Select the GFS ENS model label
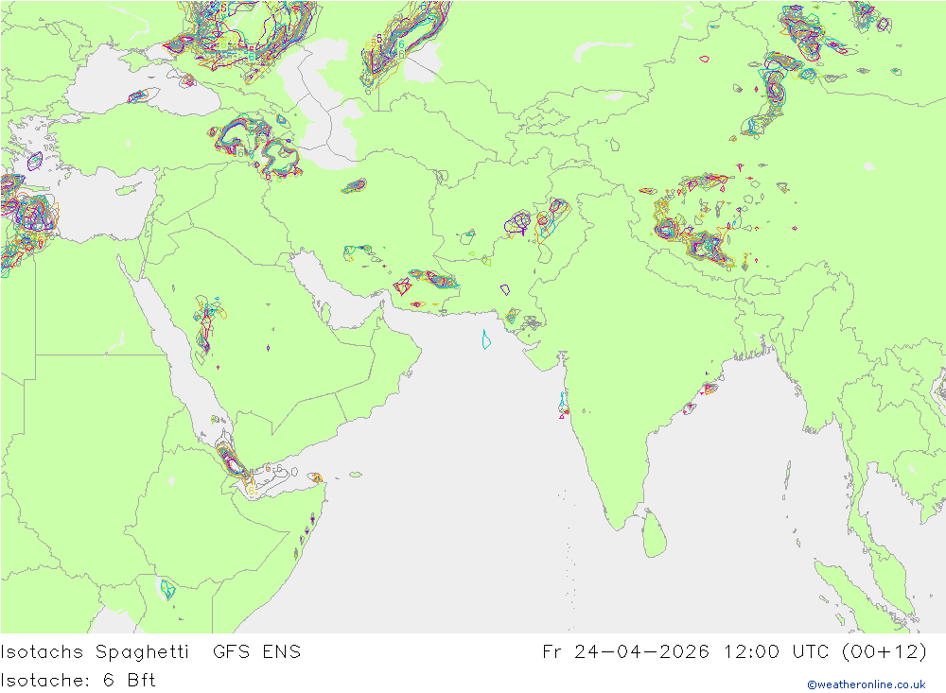Screen dimensions: 946x693 pyautogui.click(x=256, y=652)
